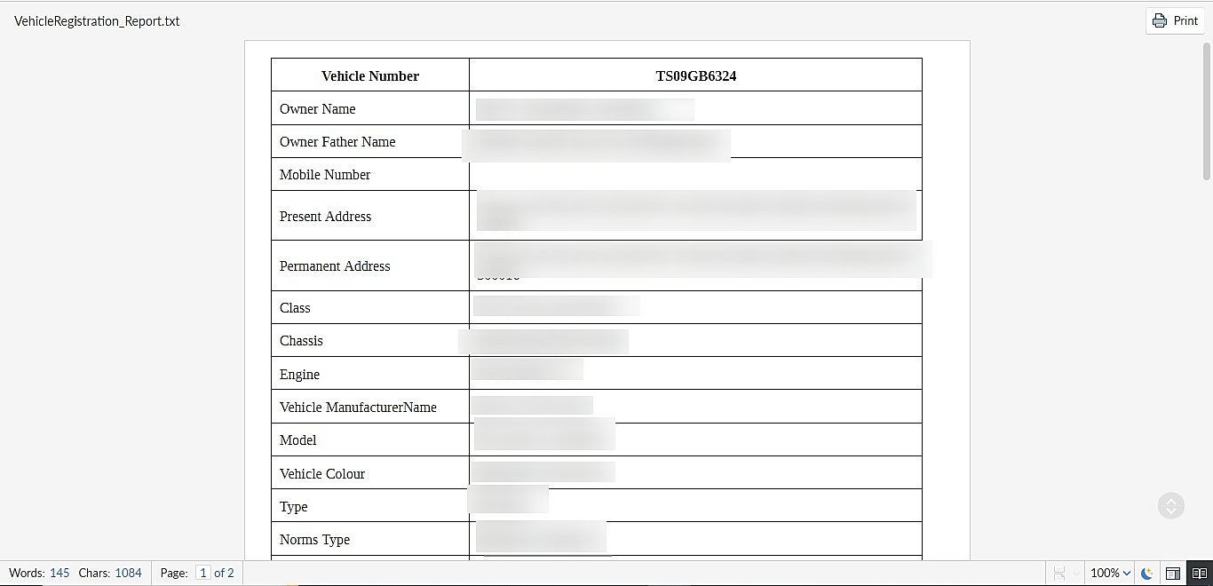1213x586 pixels.
Task: Click the Mobile Number row label
Action: [x=325, y=175]
